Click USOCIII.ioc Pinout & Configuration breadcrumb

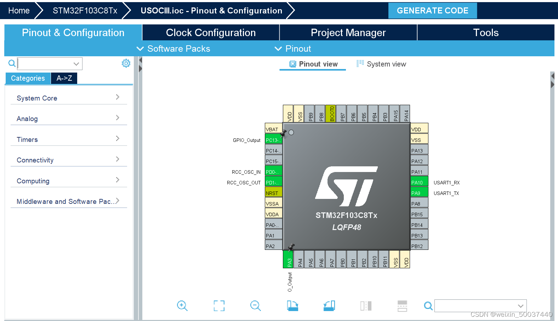211,11
